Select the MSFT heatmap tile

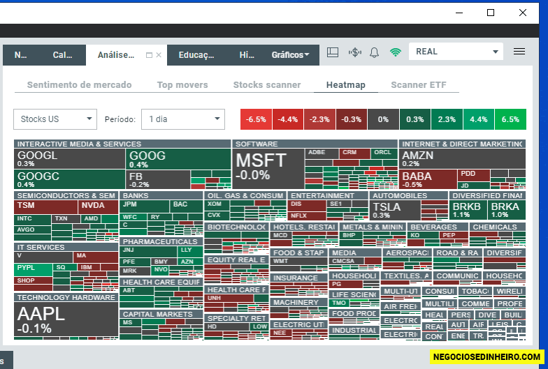[268, 169]
